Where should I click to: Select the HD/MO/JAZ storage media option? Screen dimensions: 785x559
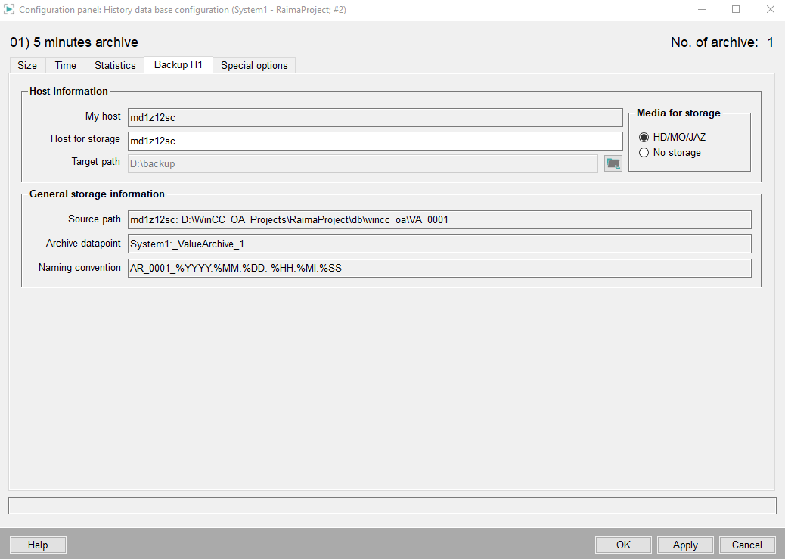pos(644,137)
